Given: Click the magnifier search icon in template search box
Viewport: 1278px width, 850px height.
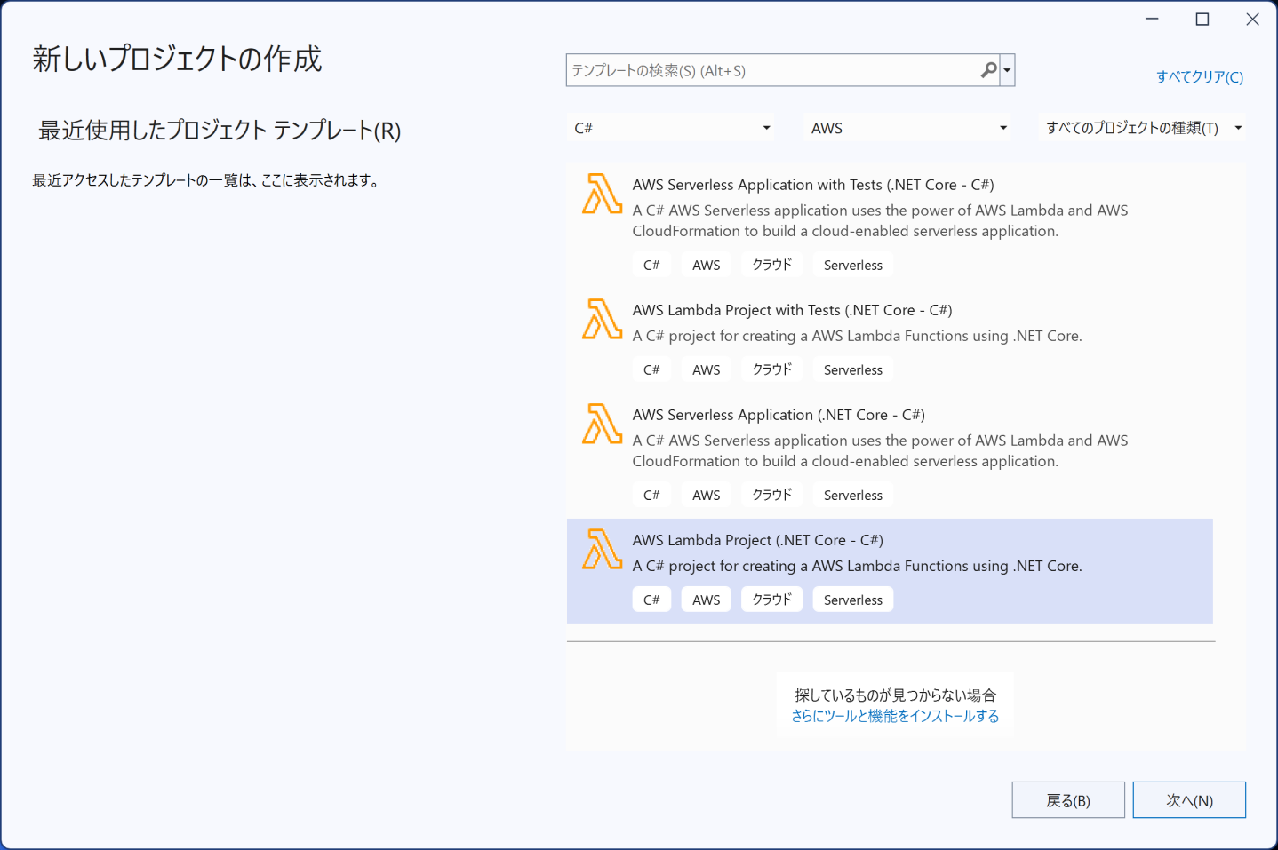Looking at the screenshot, I should 988,70.
